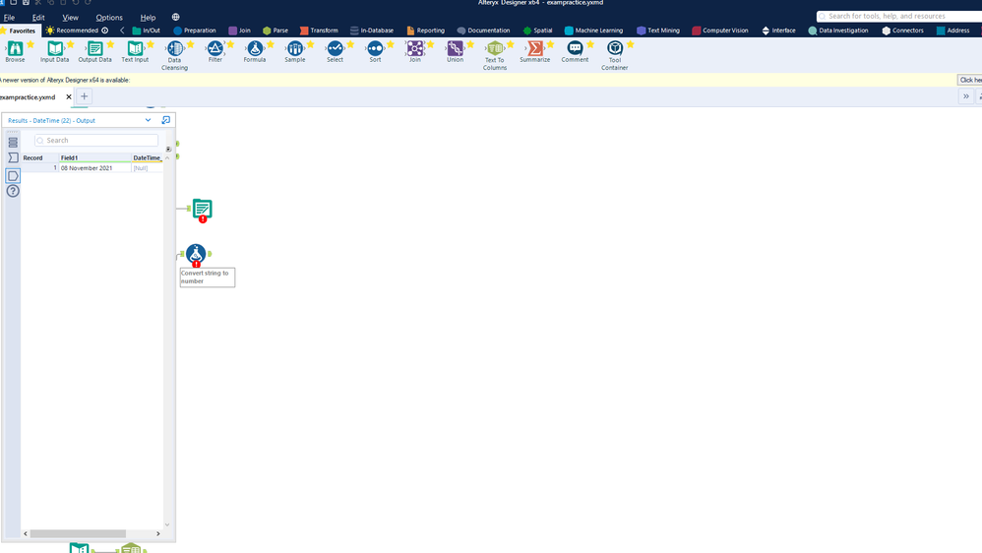Toggle favorite star on Input Data tool
Viewport: 982px width, 553px height.
click(70, 44)
